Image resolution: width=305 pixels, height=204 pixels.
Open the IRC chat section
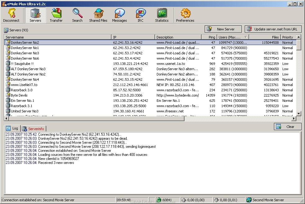pyautogui.click(x=140, y=15)
